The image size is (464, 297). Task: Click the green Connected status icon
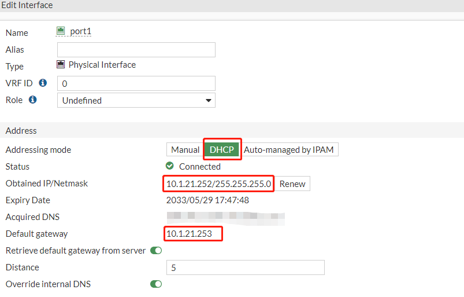pos(170,166)
